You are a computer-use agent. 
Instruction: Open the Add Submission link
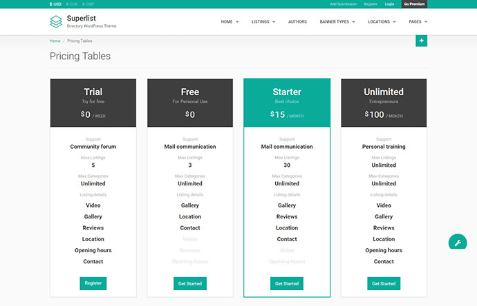pos(343,4)
